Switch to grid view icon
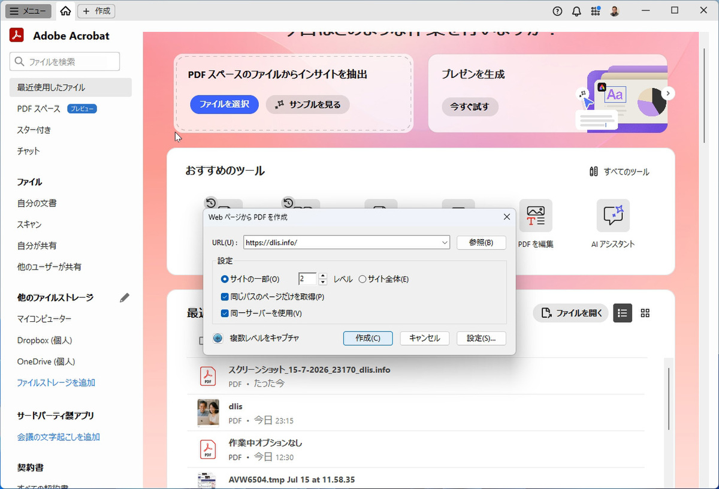This screenshot has height=489, width=719. (645, 313)
